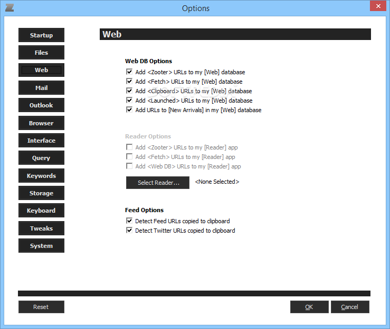Image resolution: width=390 pixels, height=329 pixels.
Task: Click the Reset button
Action: [x=41, y=307]
